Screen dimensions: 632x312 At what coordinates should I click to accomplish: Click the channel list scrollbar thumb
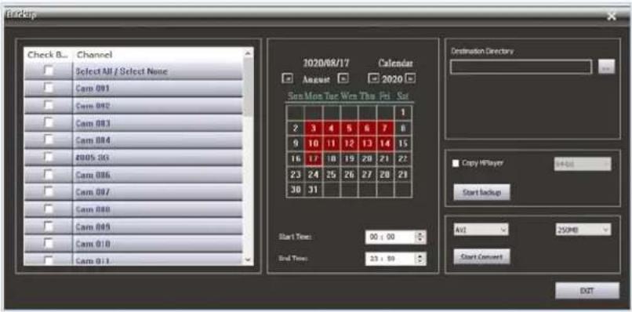(x=249, y=86)
